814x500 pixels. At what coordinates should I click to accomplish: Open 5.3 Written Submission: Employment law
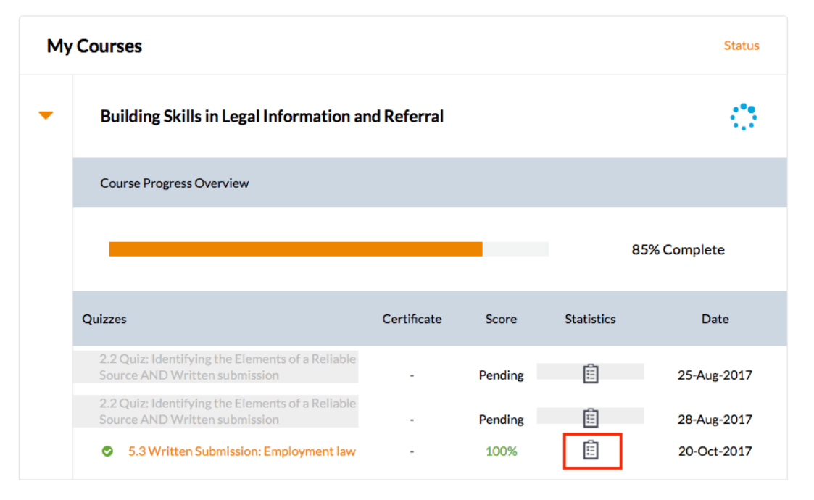(x=241, y=451)
